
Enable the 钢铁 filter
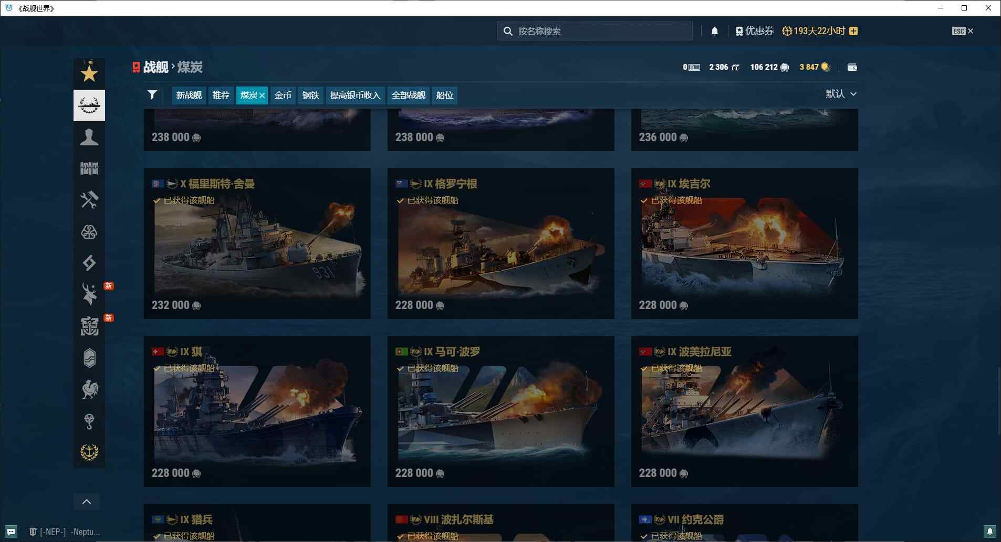[x=310, y=95]
